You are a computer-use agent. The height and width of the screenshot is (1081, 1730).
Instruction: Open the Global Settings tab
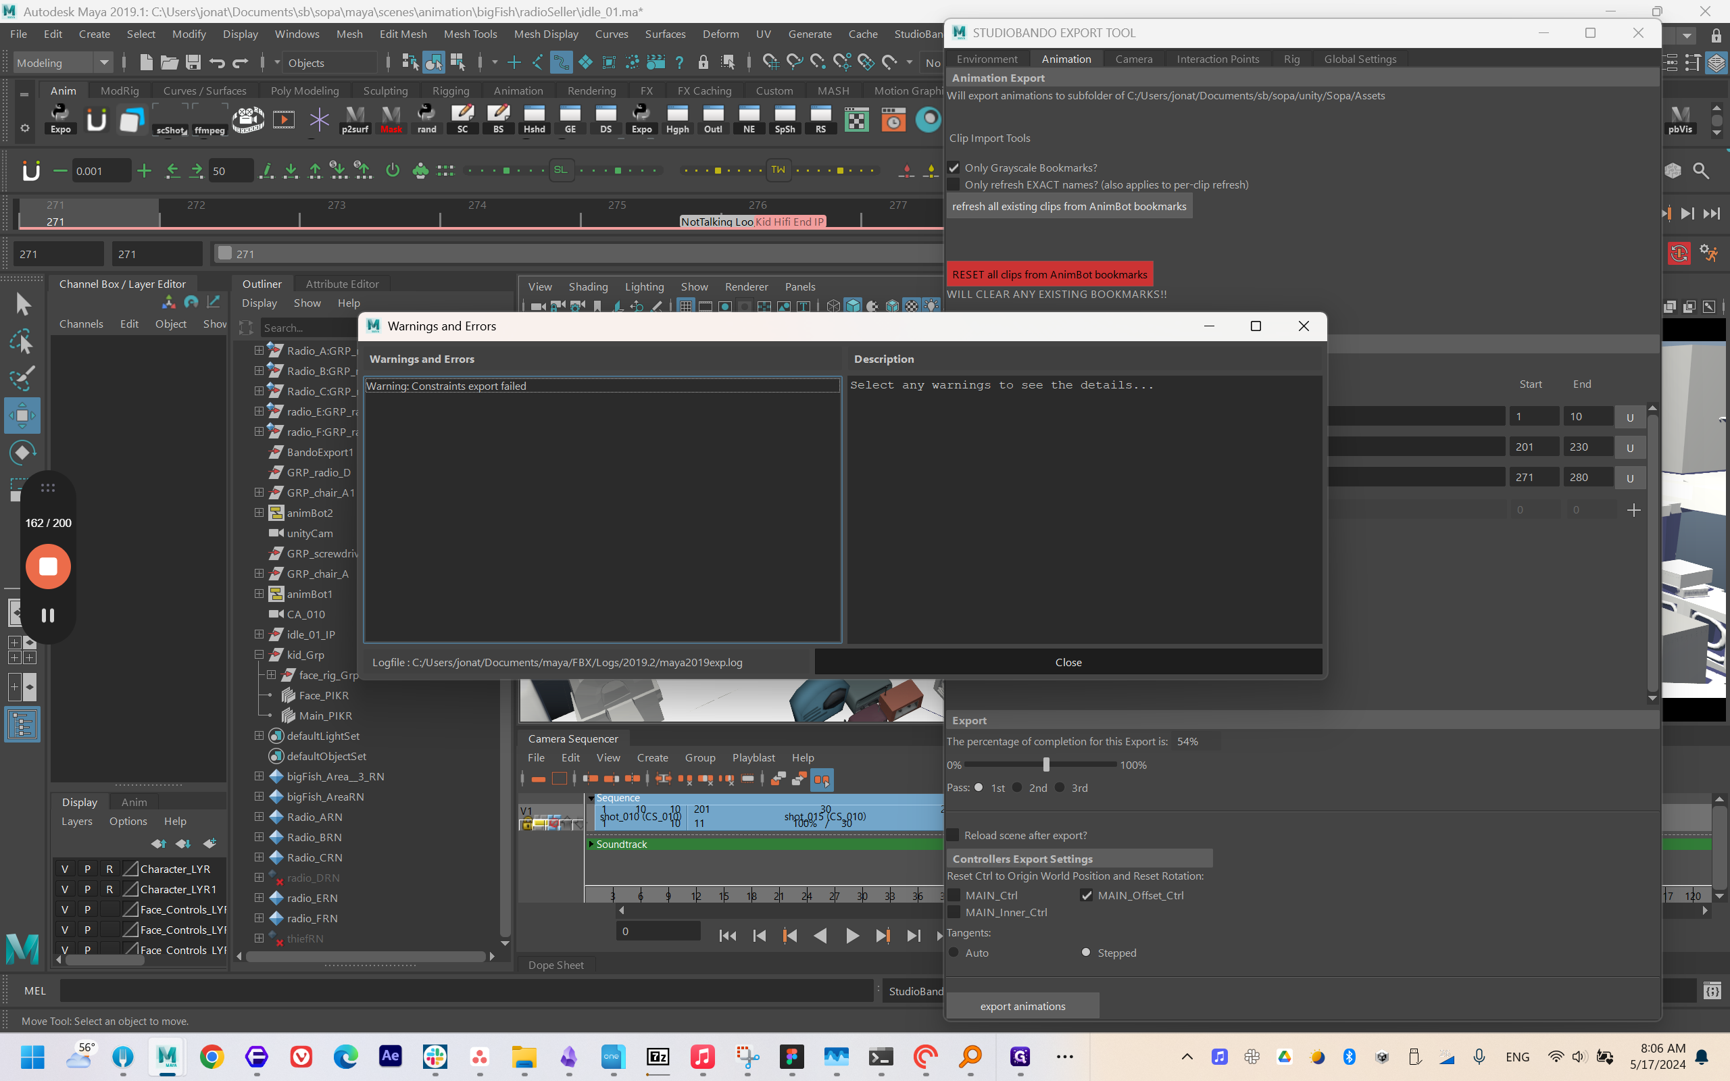[x=1360, y=59]
